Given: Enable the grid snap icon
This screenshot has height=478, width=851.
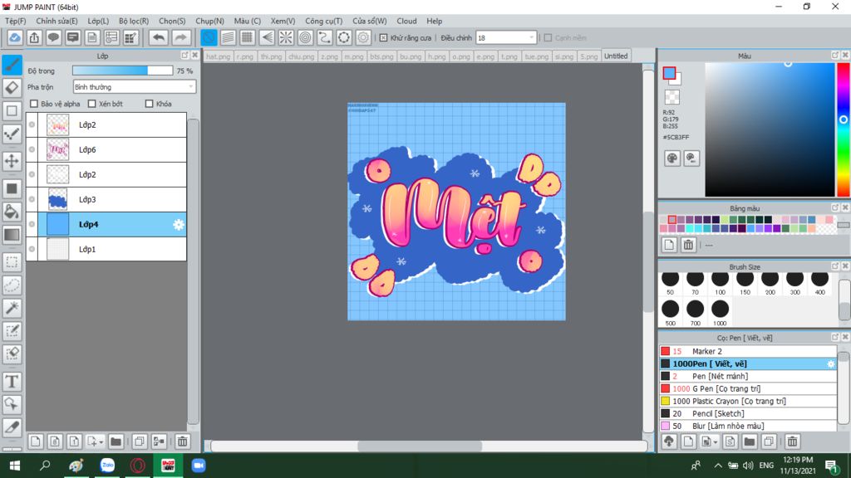Looking at the screenshot, I should pyautogui.click(x=247, y=37).
